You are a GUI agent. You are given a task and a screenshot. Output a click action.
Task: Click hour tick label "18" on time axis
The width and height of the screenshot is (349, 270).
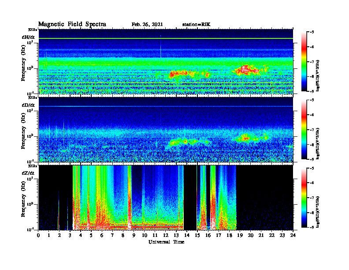pos(229,235)
